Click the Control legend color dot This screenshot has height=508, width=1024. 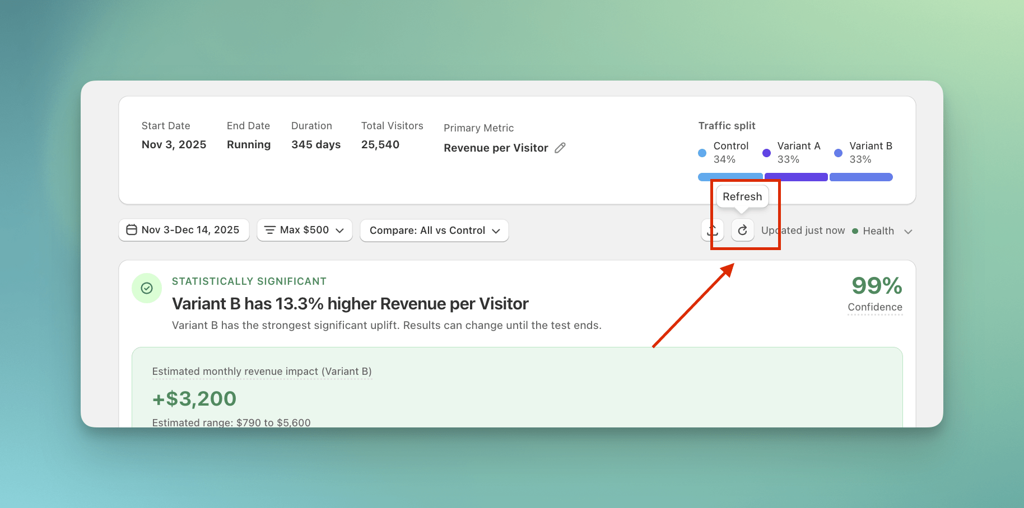click(702, 153)
